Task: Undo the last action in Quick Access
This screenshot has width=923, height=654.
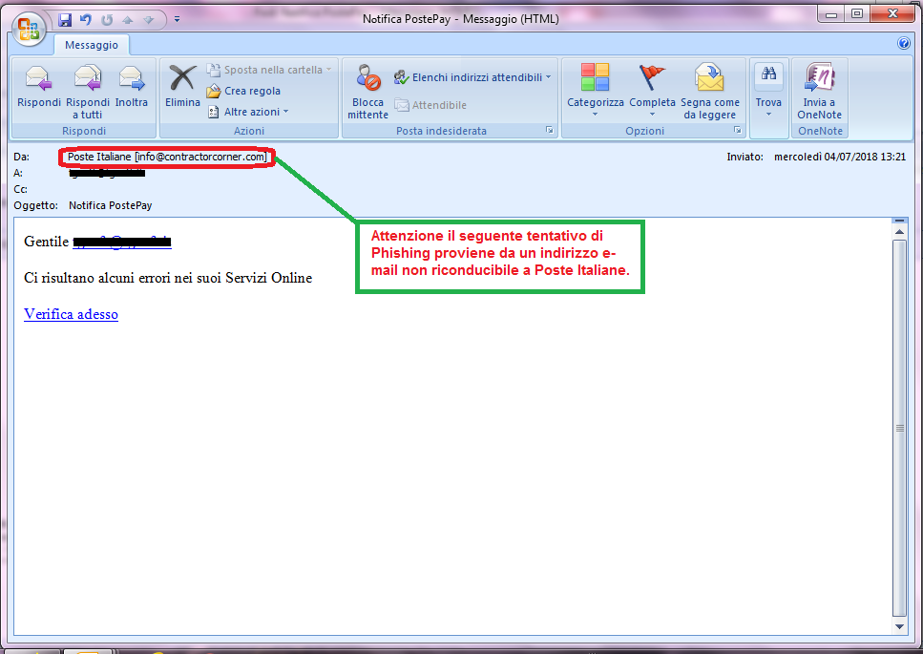Action: click(x=86, y=19)
